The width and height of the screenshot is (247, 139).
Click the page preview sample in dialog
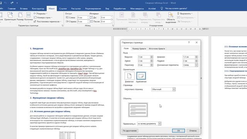click(138, 110)
